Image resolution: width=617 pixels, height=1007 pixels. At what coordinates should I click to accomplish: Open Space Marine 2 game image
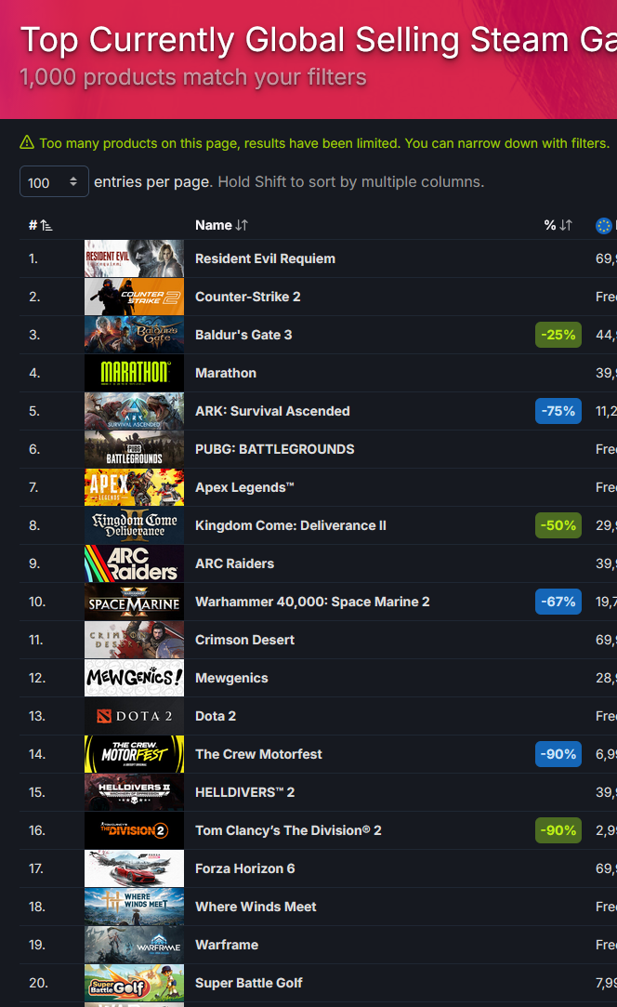click(x=134, y=602)
